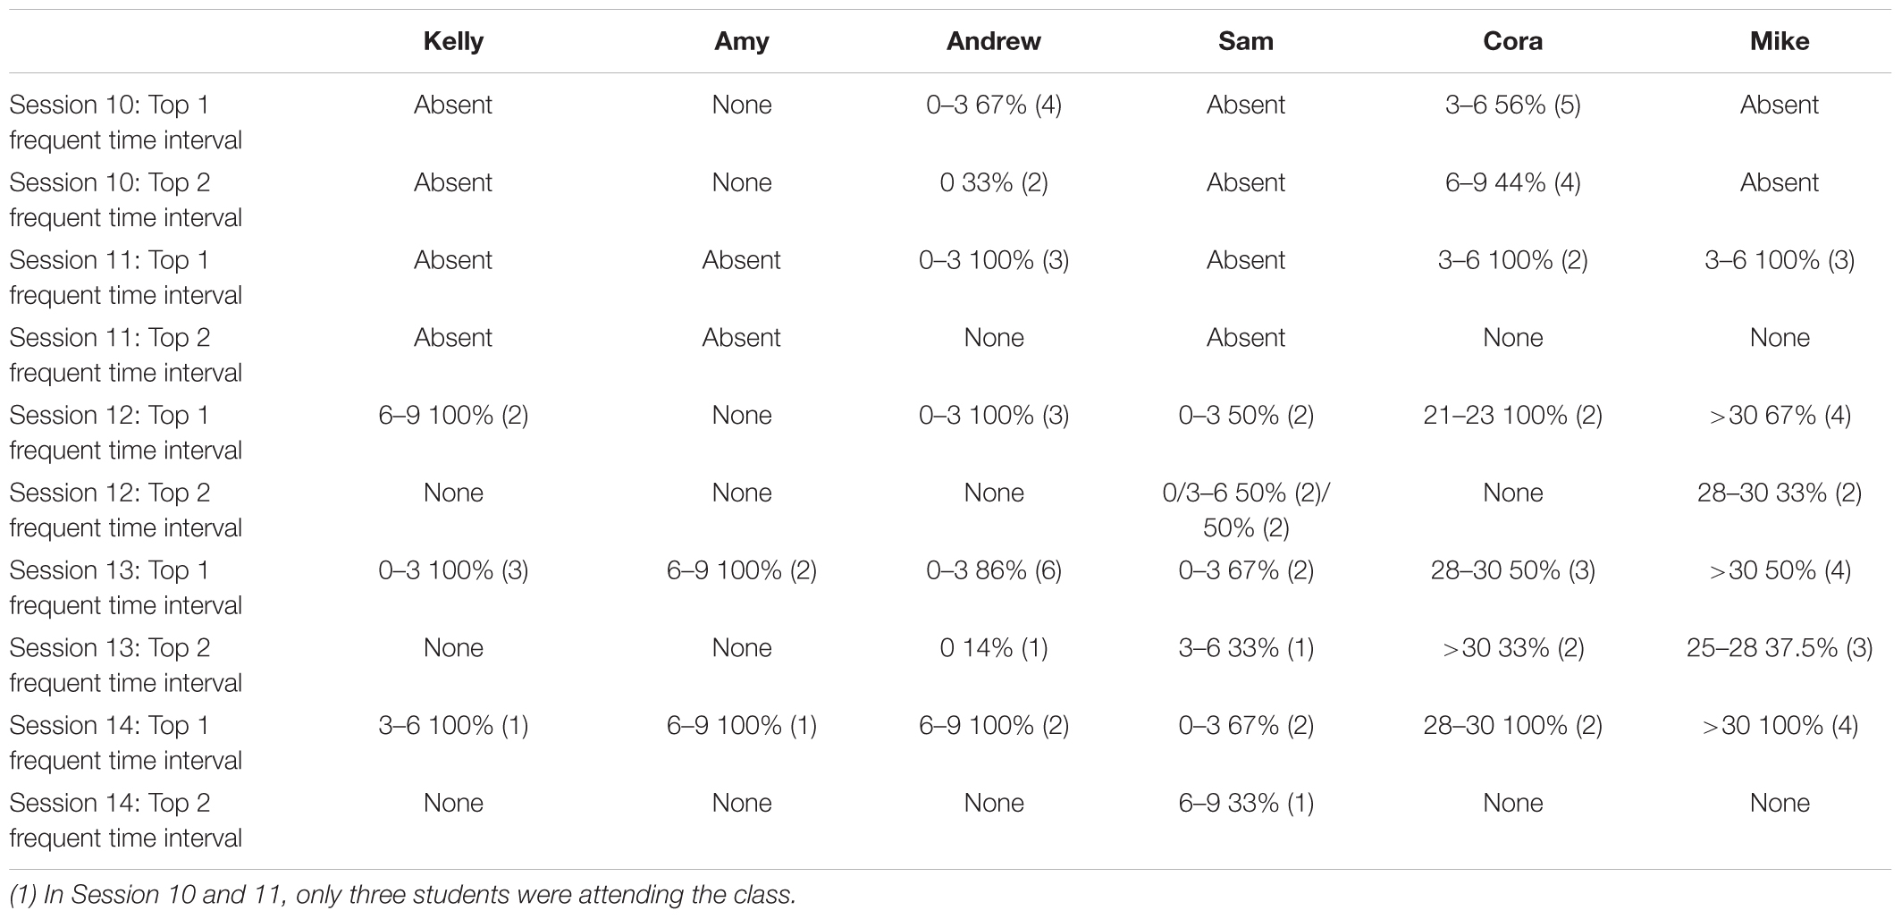Click the Cora column header
Screen dimensions: 1902x919
tap(1512, 42)
